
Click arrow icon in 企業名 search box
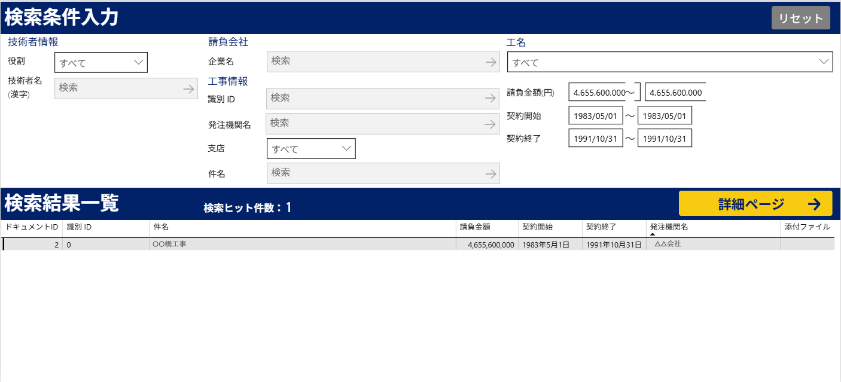490,62
